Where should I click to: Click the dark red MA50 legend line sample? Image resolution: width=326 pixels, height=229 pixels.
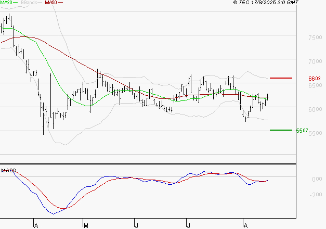pos(61,3)
